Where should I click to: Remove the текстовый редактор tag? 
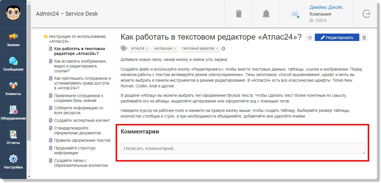coord(217,49)
